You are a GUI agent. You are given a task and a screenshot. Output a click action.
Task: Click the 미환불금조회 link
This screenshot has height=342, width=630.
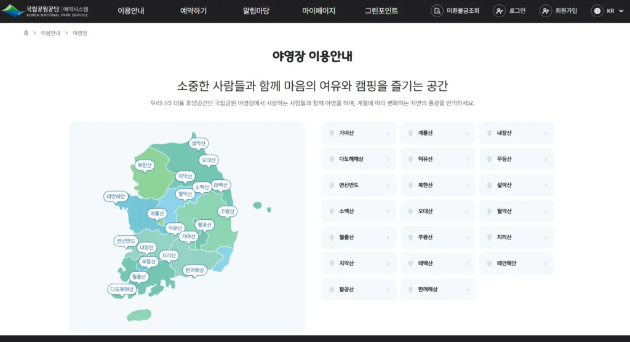click(463, 11)
